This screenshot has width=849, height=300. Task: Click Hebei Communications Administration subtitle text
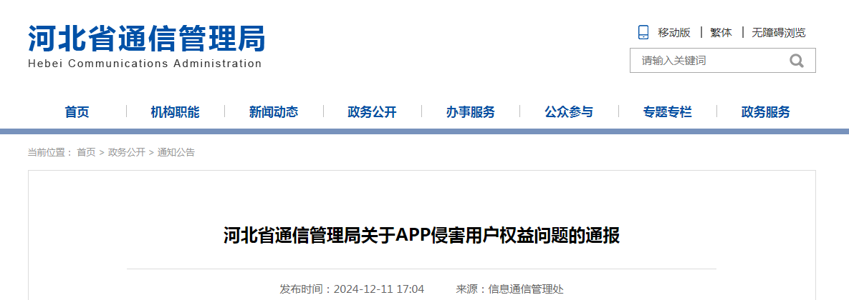[x=145, y=63]
